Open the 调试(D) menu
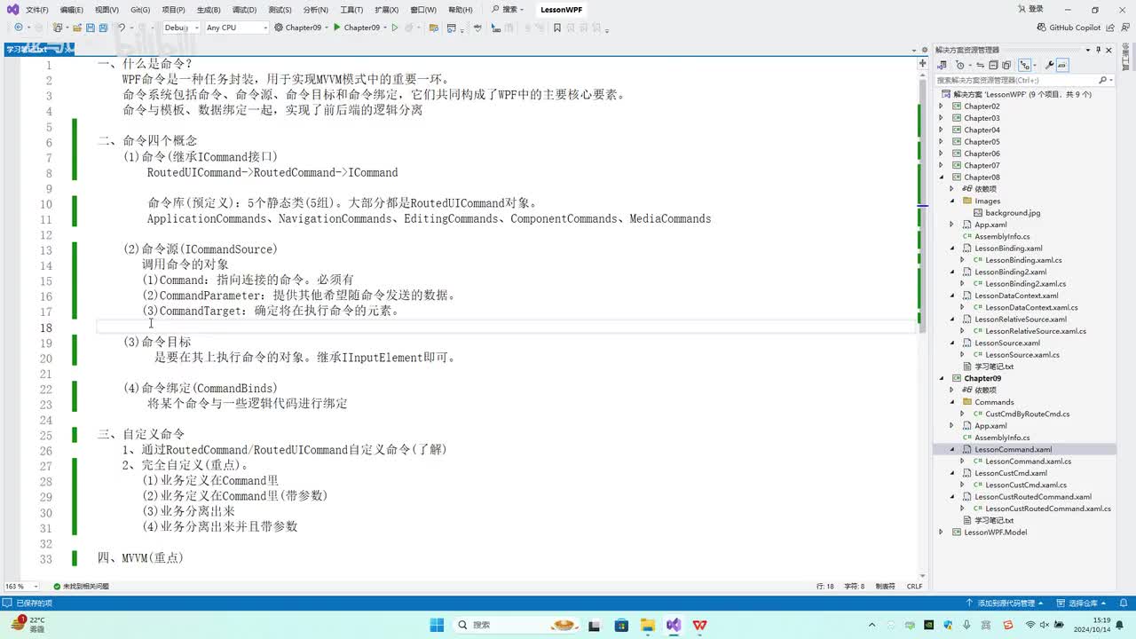The width and height of the screenshot is (1136, 639). click(x=244, y=10)
